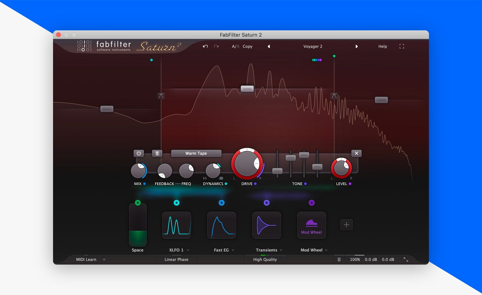Viewport: 482px width, 295px height.
Task: Click the low band level handle
Action: click(107, 109)
